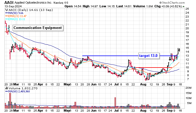Click the target 13.0 annotation label
196x113 pixels.
(x=149, y=56)
